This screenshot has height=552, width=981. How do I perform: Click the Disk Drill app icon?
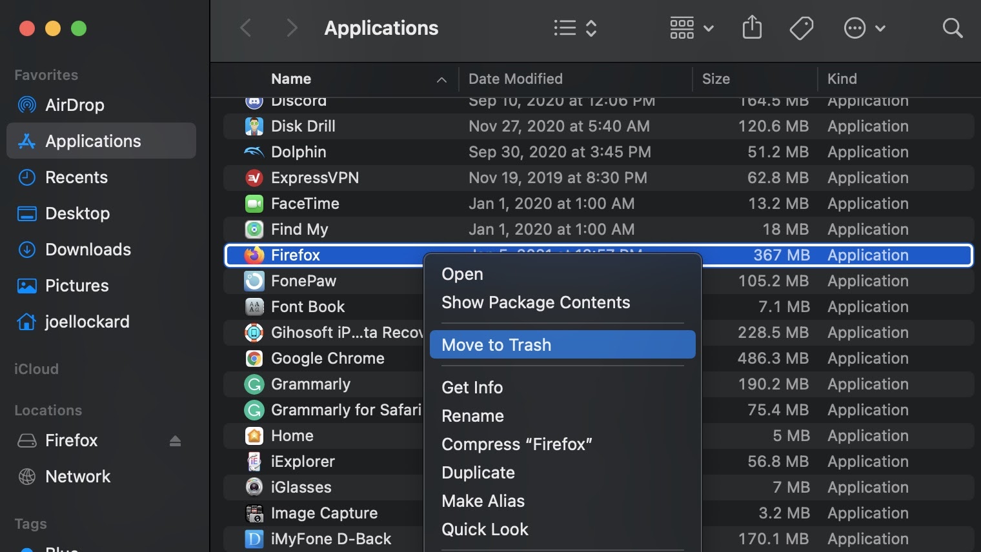[254, 126]
